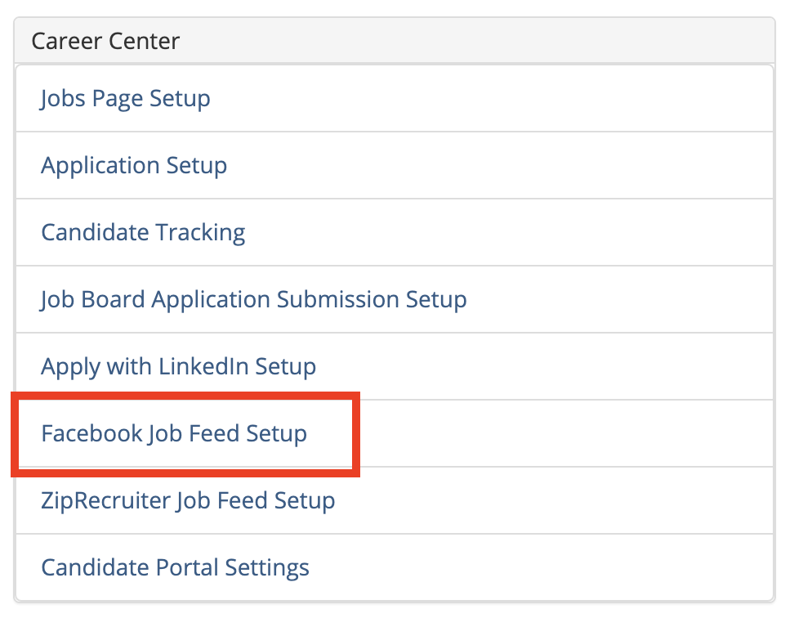Open Apply with LinkedIn Setup

[x=178, y=367]
